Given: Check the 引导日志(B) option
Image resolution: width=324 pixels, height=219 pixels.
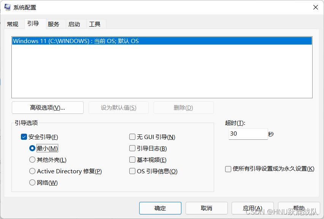Looking at the screenshot, I should click(x=132, y=148).
